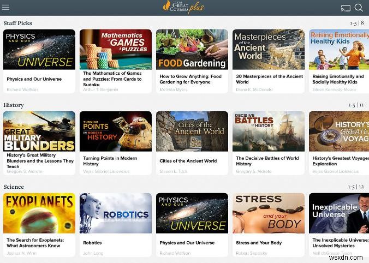Select Raising Emotionally Healthy Kids thumbnail
Screen dimensions: 369x263
pos(339,50)
